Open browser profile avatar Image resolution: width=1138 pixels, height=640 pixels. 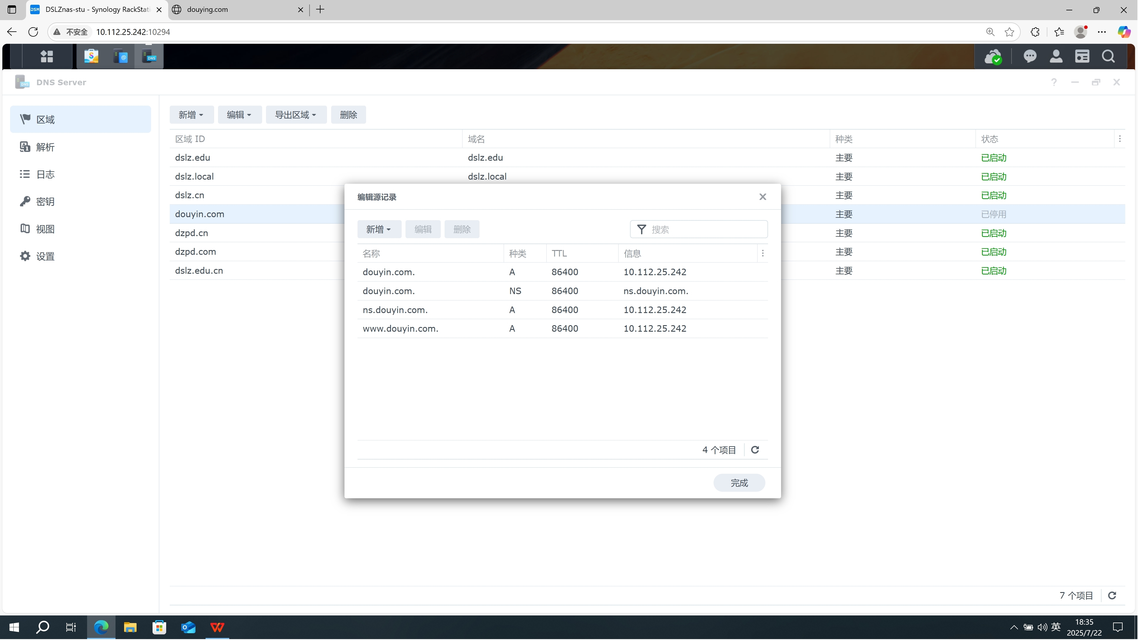(1081, 32)
